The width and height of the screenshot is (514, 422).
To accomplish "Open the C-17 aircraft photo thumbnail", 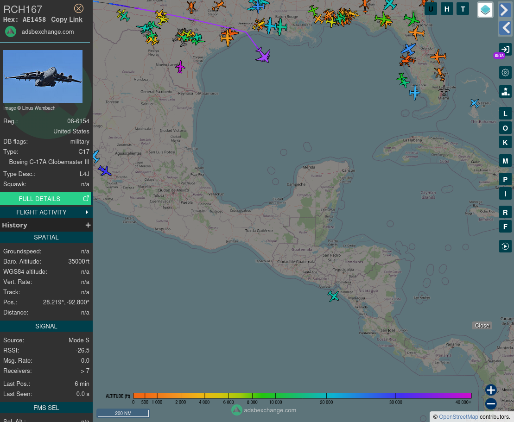I will click(43, 76).
